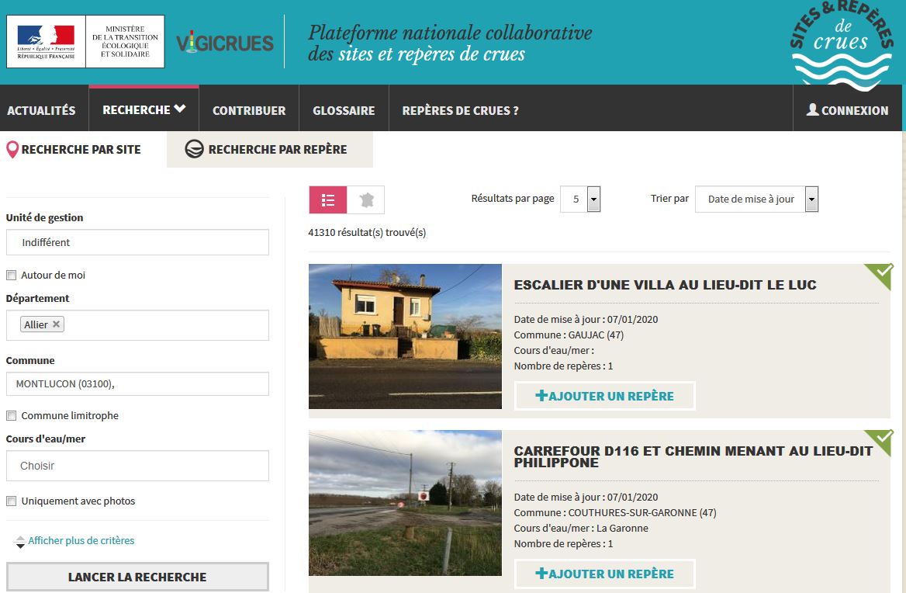906x593 pixels.
Task: Open the yellow villa photo thumbnail
Action: tap(405, 336)
